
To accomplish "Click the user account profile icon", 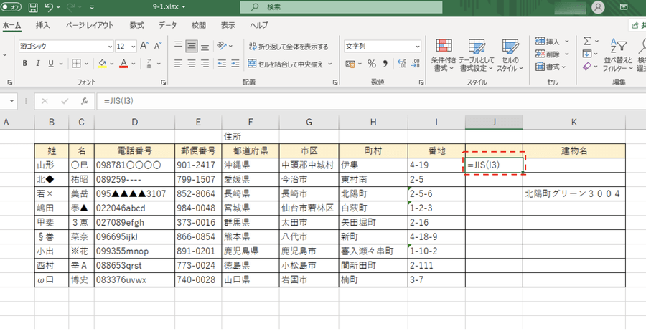I will (597, 8).
